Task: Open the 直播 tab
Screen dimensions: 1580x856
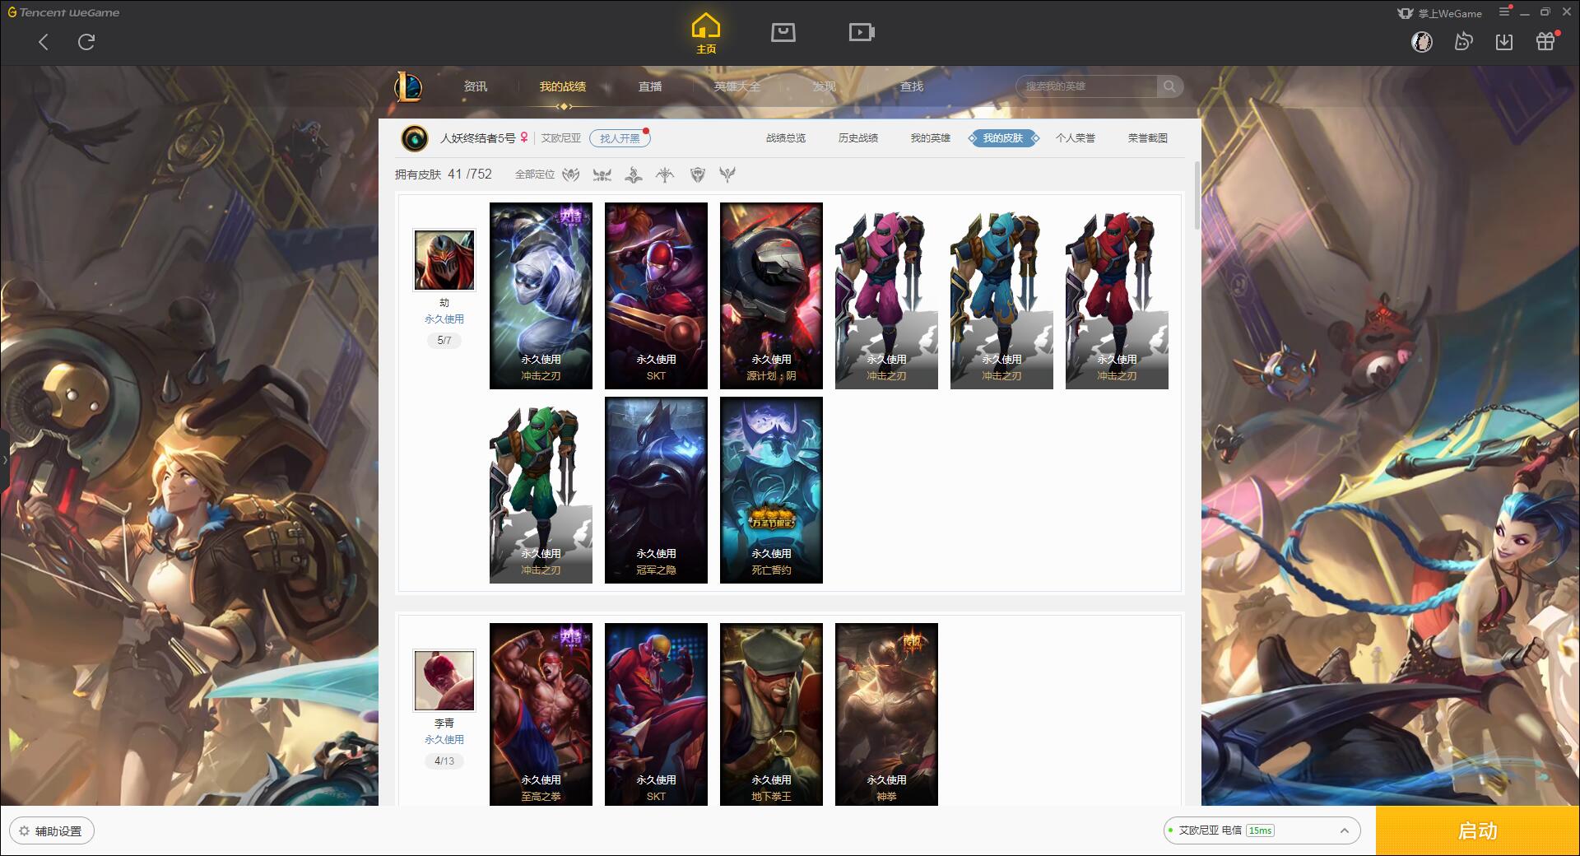Action: click(650, 86)
